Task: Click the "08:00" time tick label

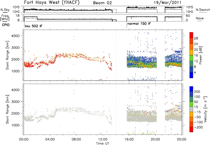Action: pos(76,140)
